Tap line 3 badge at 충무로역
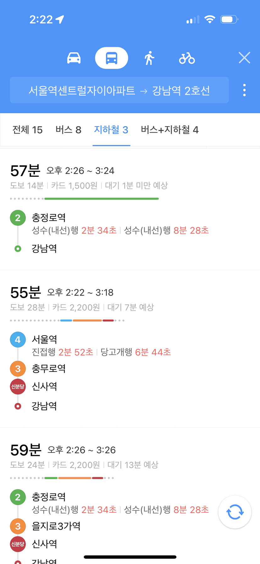This screenshot has height=564, width=260. (x=18, y=369)
